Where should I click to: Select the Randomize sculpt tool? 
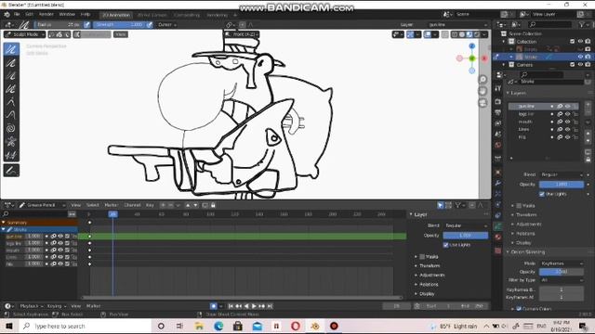11,89
